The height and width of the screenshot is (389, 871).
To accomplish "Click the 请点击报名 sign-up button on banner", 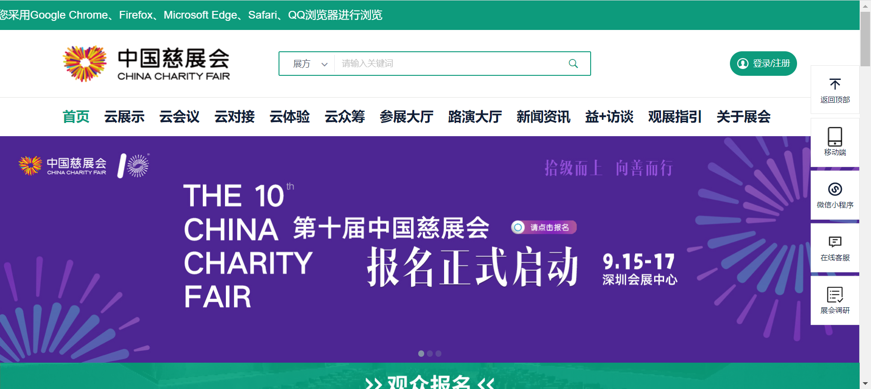I will (x=544, y=227).
